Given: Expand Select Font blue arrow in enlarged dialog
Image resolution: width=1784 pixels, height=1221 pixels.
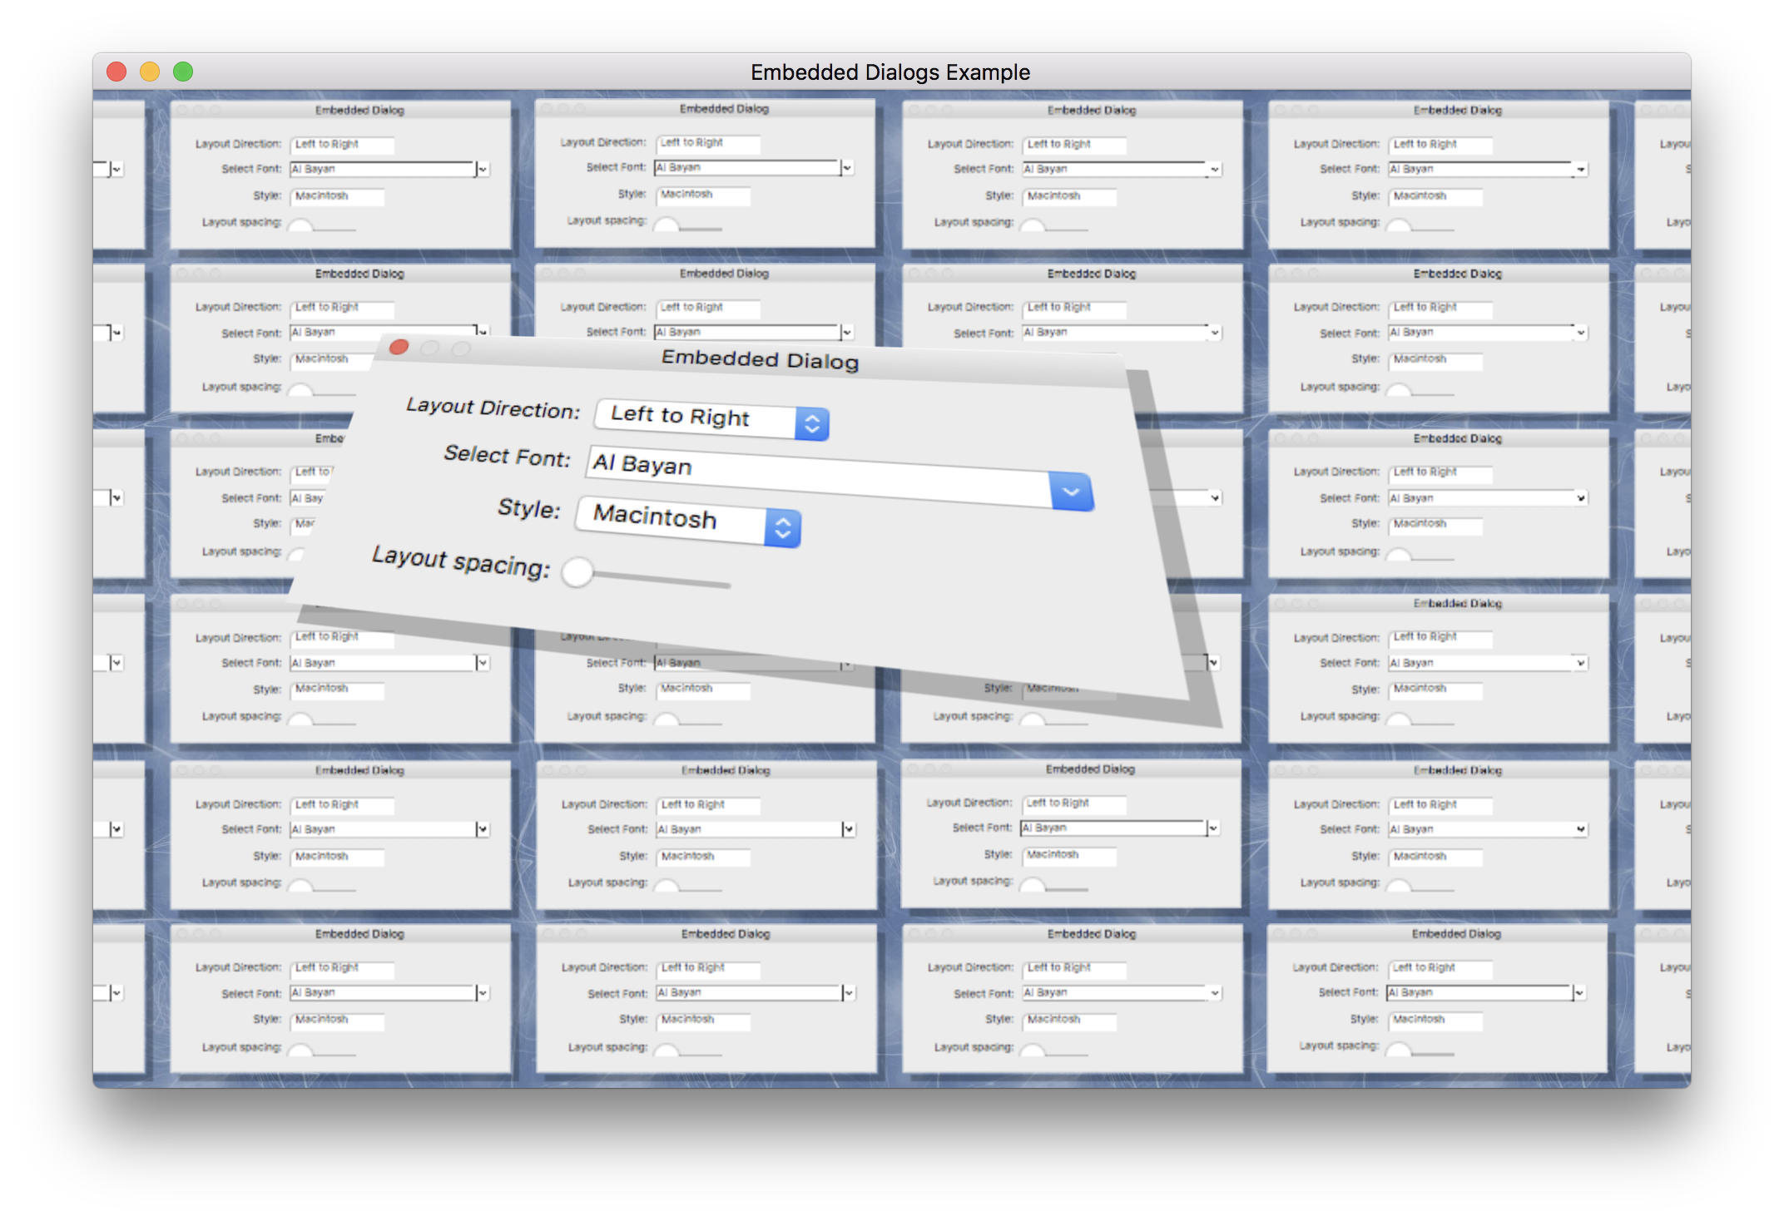Looking at the screenshot, I should click(x=1071, y=492).
